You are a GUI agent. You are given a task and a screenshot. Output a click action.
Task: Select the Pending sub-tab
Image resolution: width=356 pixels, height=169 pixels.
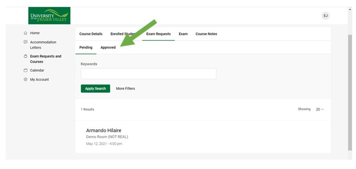[x=86, y=47]
